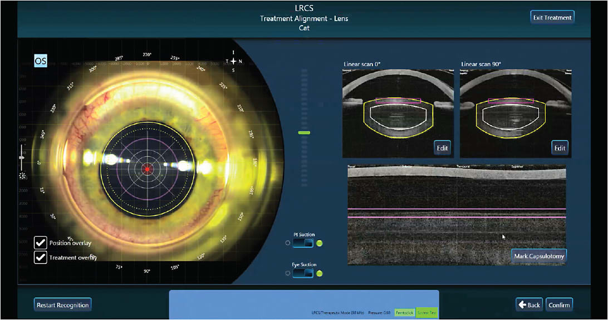Click the Pressure 0.60 readout
Viewport: 608px width, 320px height.
[x=379, y=313]
